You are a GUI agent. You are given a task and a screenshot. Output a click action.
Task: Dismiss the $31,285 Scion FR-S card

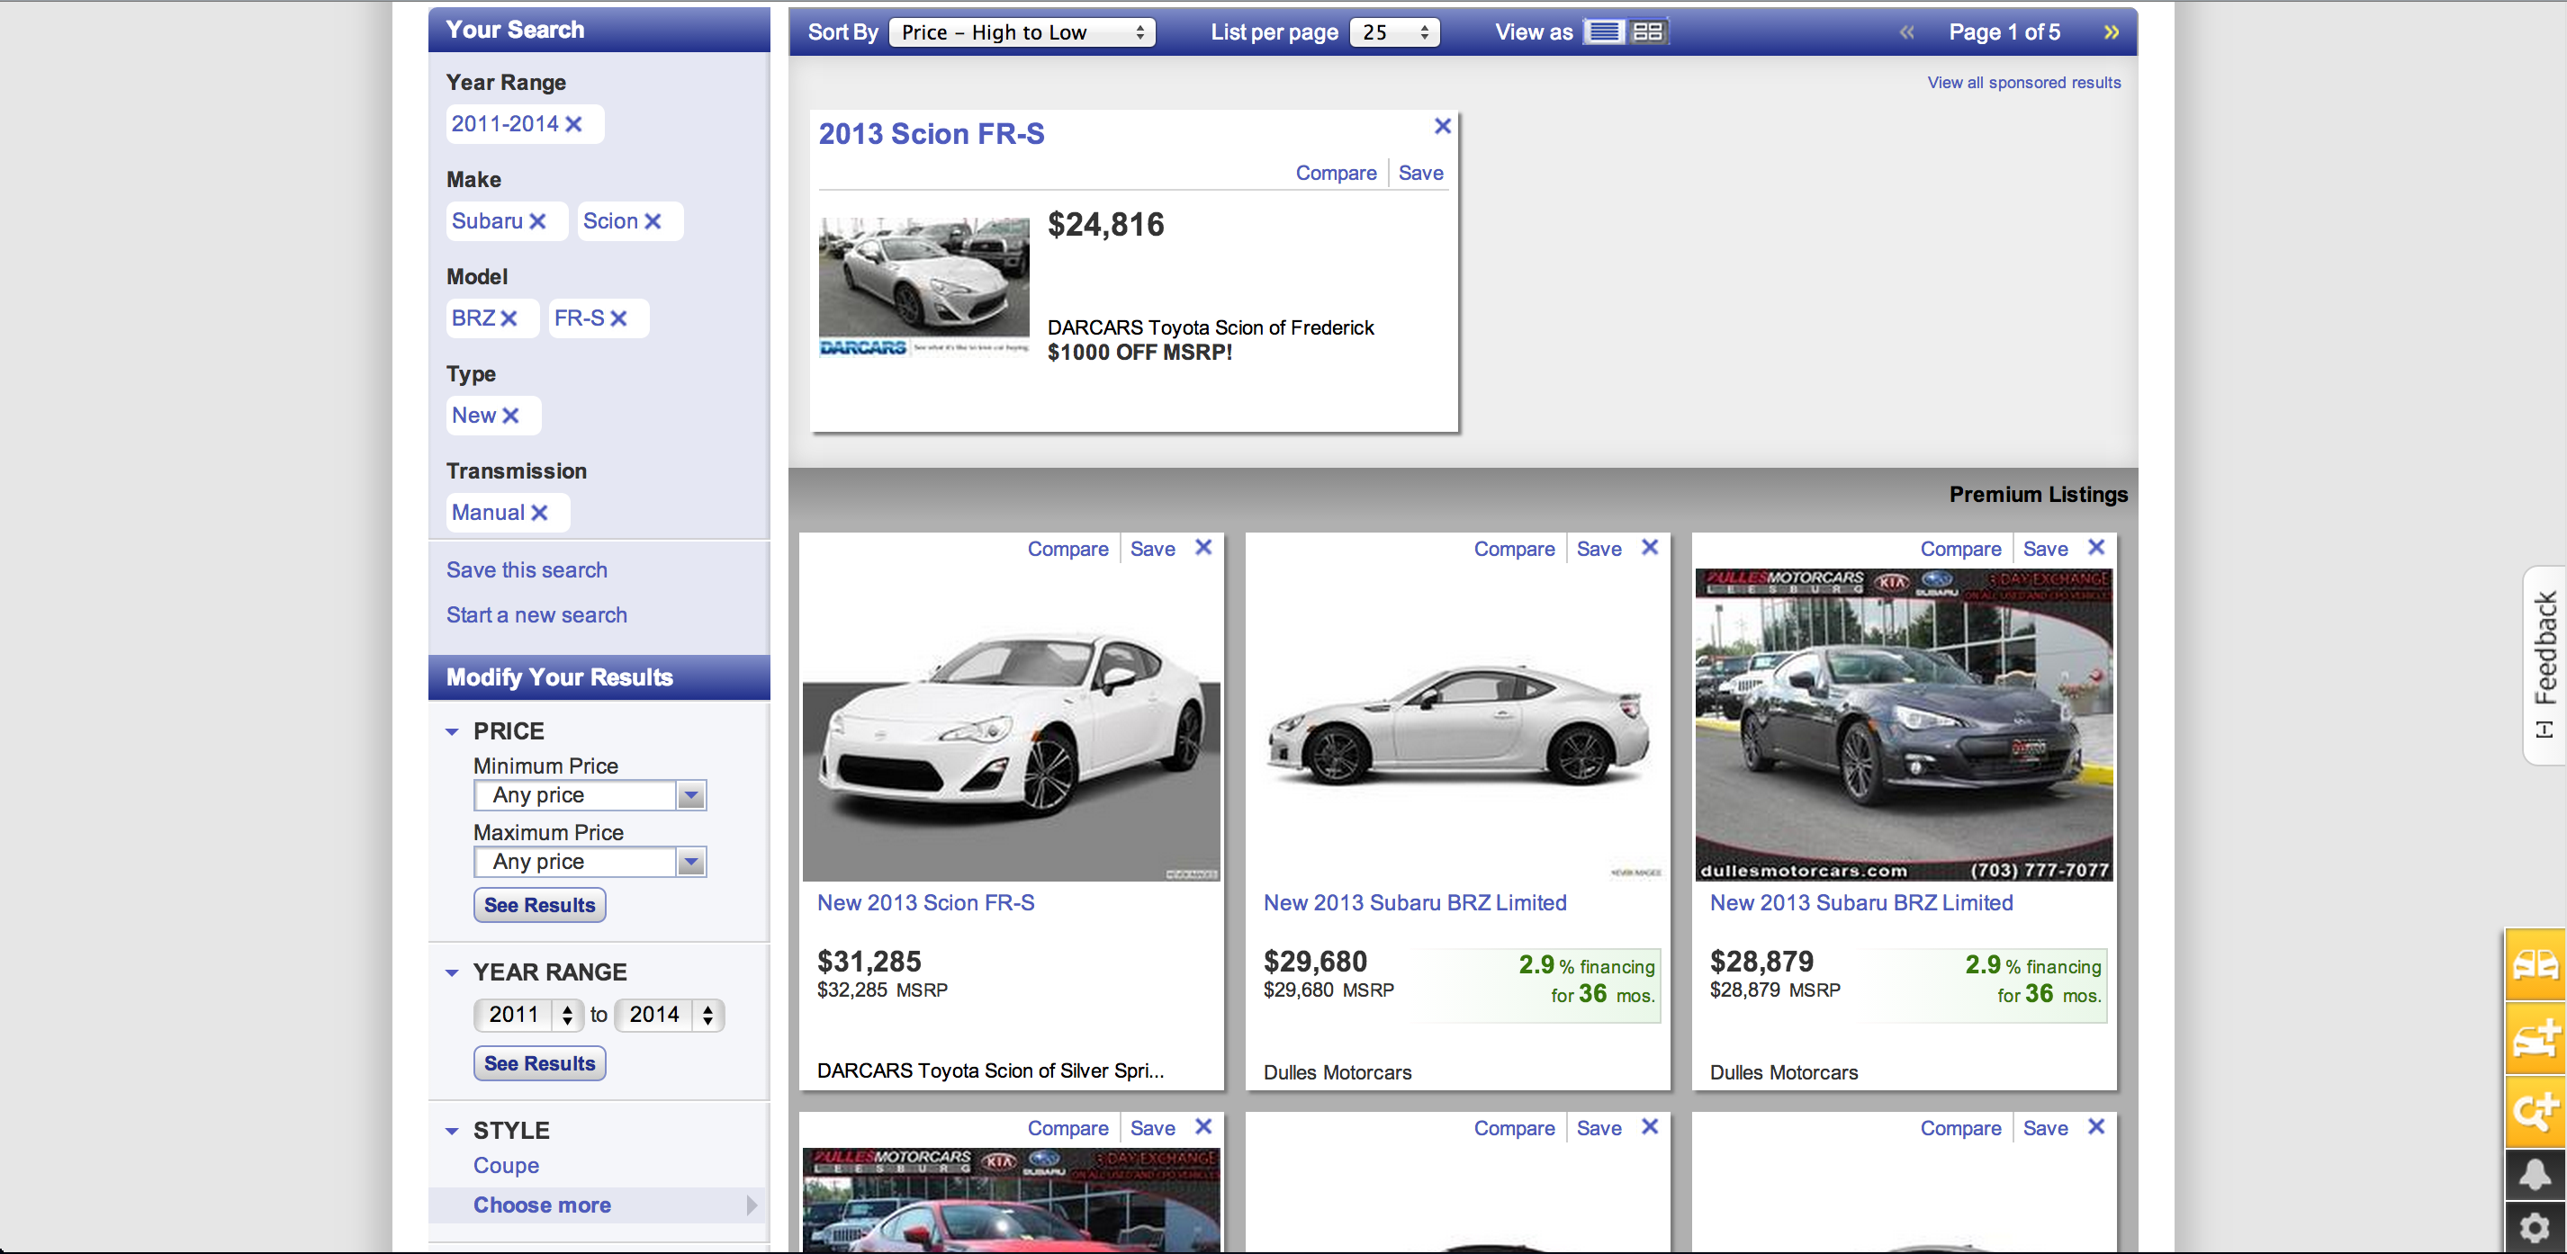point(1203,547)
